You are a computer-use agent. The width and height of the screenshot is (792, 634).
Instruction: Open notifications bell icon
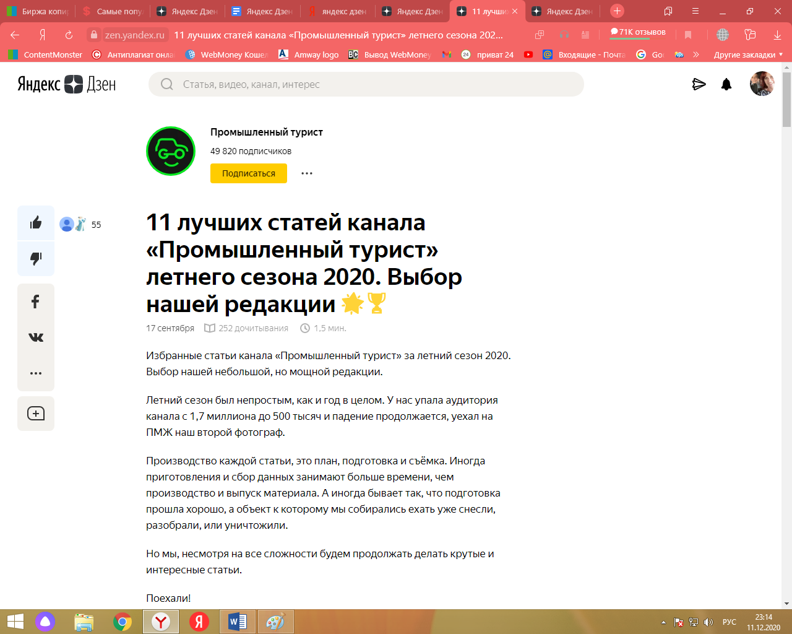point(726,84)
